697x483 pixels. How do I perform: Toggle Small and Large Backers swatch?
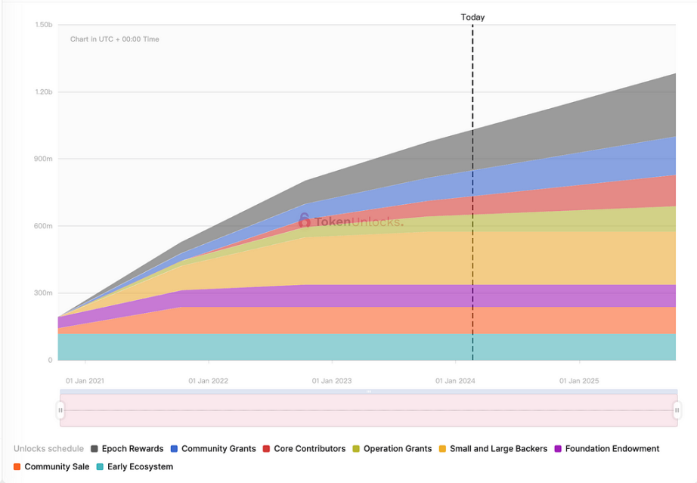[442, 449]
